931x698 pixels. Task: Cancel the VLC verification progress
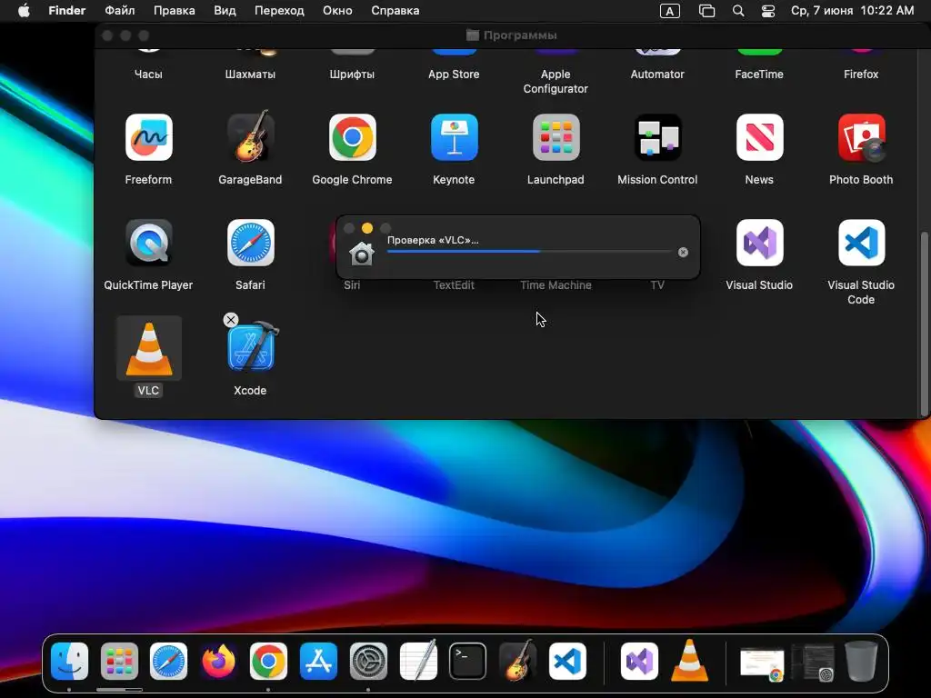[683, 253]
